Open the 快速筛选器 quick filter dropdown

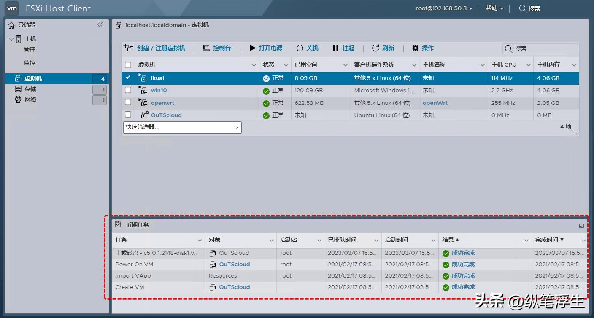(x=182, y=127)
